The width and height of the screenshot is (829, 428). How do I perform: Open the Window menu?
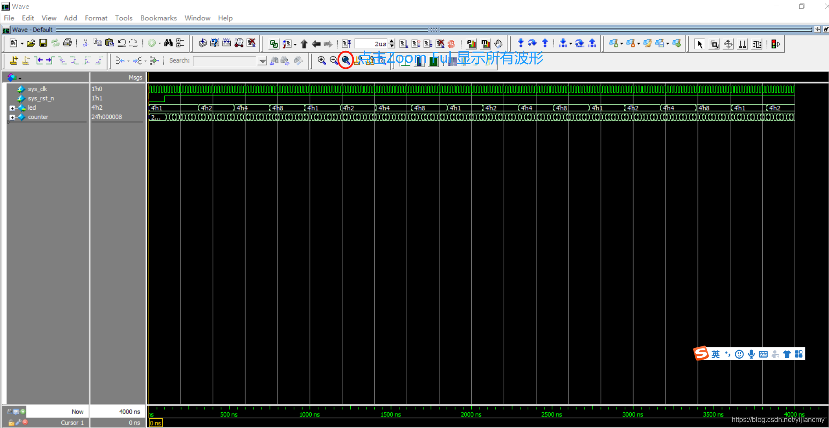pos(197,18)
